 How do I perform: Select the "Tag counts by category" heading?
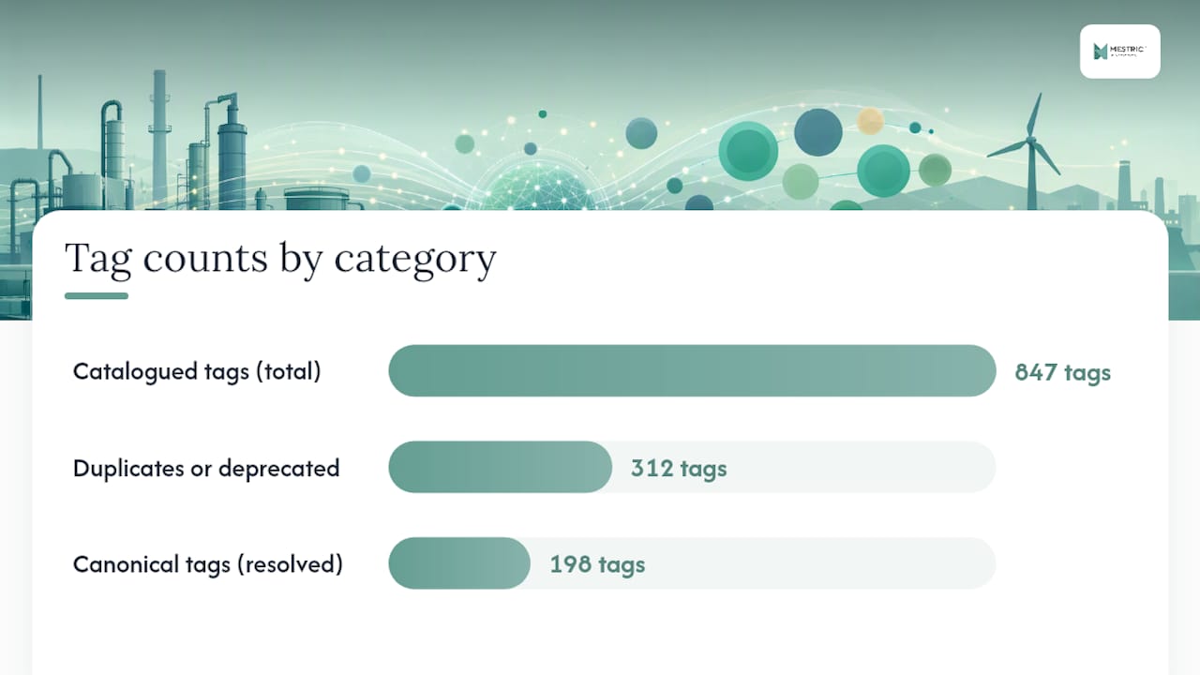pyautogui.click(x=280, y=258)
